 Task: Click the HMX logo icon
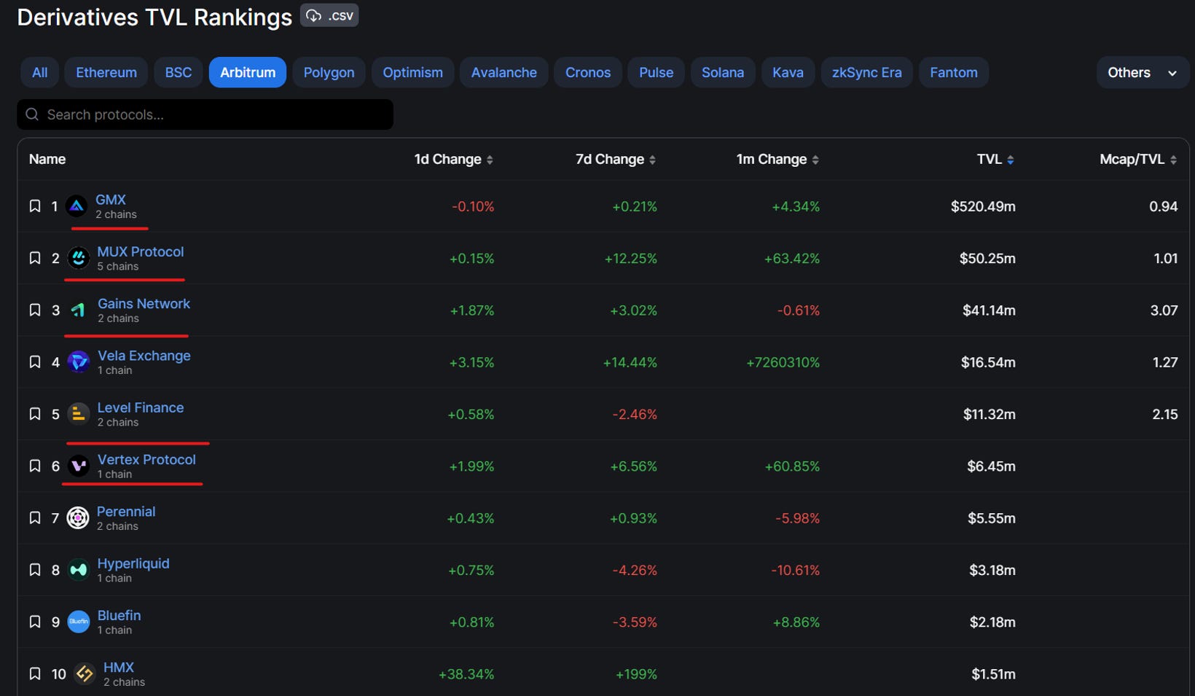point(85,674)
